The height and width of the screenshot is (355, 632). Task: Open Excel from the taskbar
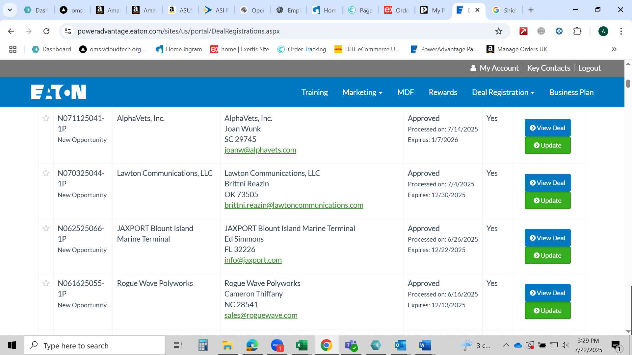[x=302, y=345]
